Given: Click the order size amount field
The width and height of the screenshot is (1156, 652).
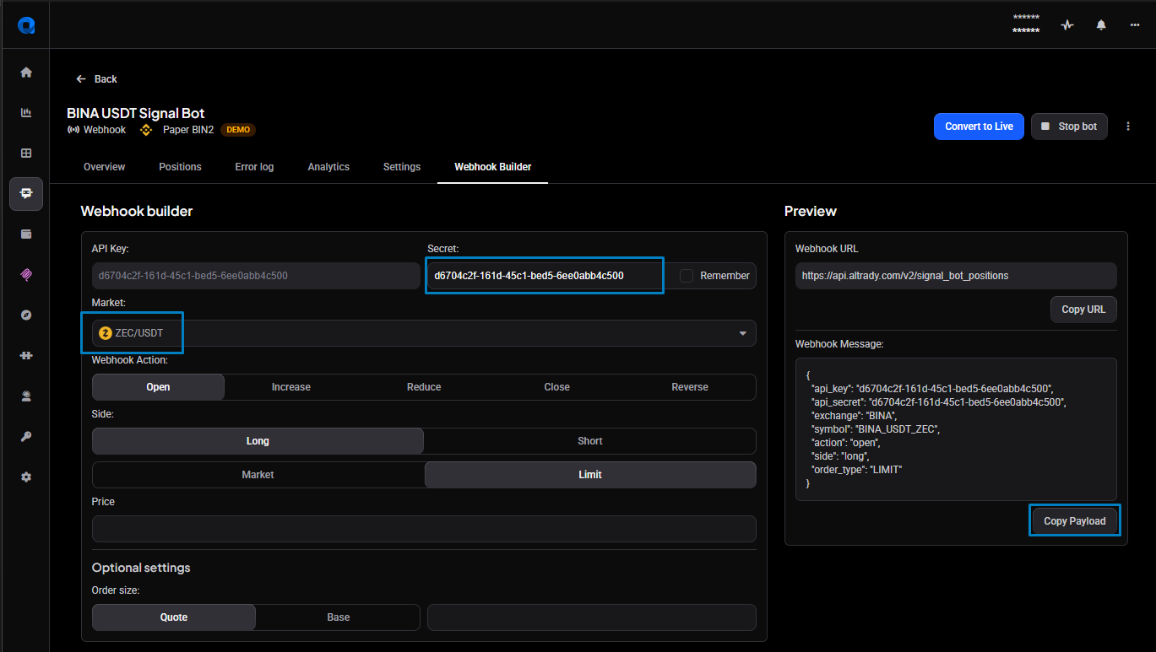Looking at the screenshot, I should click(x=592, y=617).
